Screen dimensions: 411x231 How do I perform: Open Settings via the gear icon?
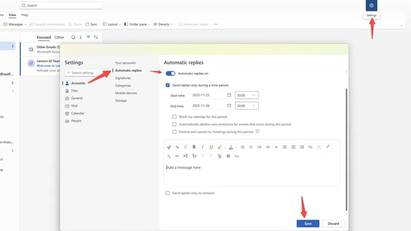[371, 6]
